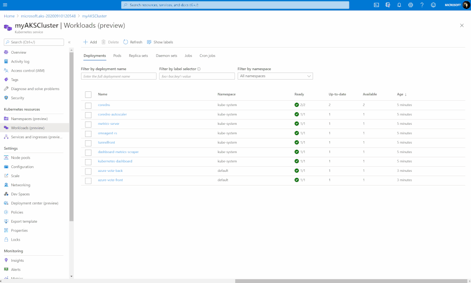This screenshot has height=283, width=471.
Task: Check the azure-vote-back row checkbox
Action: click(88, 171)
